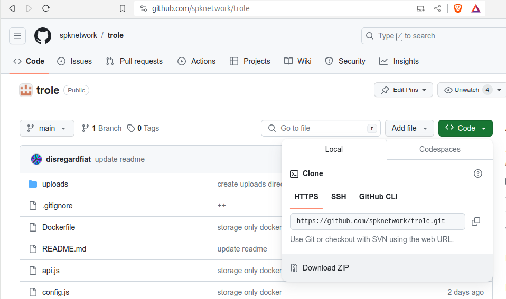Open the latest commit message "update readme" by disregardfiat

(x=120, y=159)
